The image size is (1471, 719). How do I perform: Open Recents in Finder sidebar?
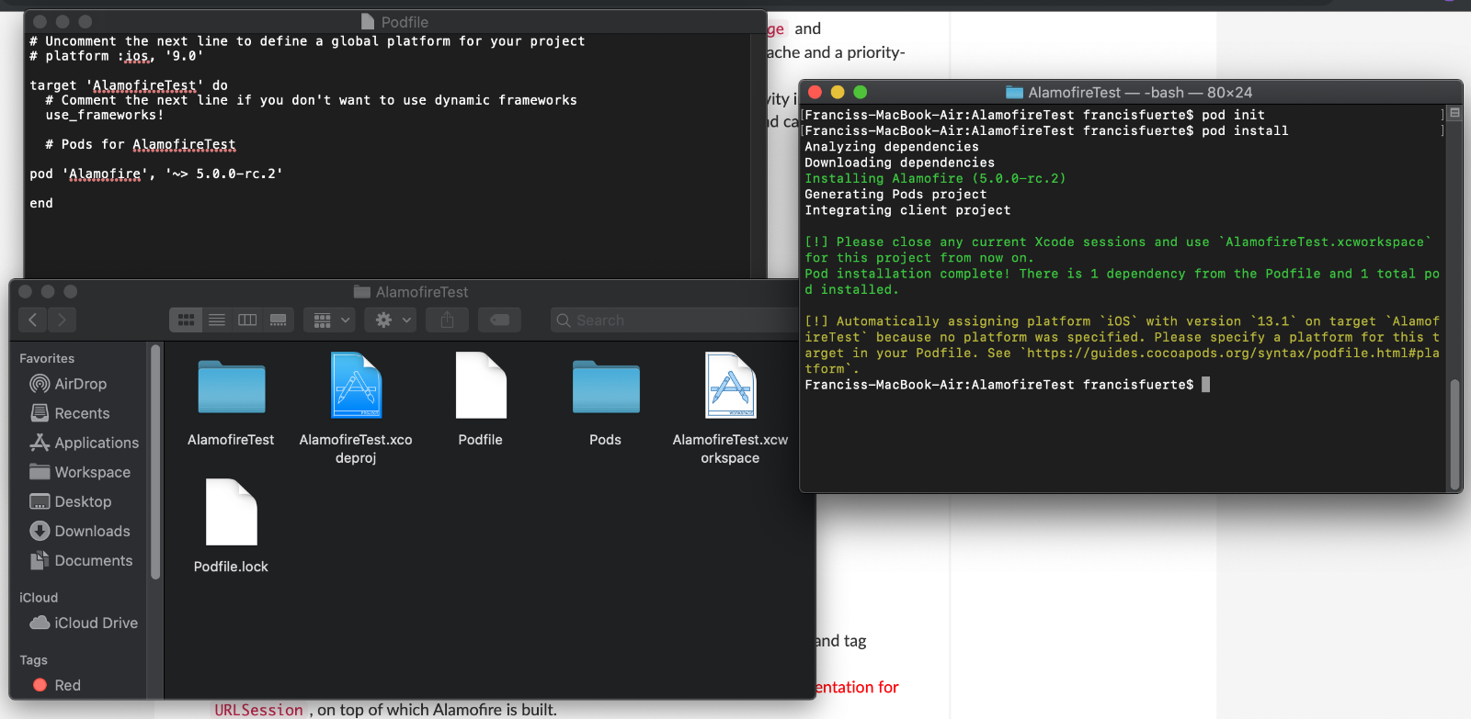point(70,413)
